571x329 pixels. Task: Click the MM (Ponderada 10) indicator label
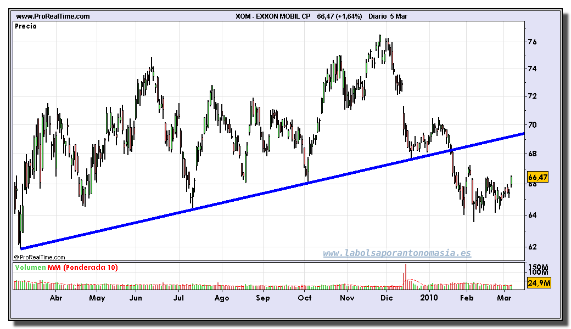(83, 268)
